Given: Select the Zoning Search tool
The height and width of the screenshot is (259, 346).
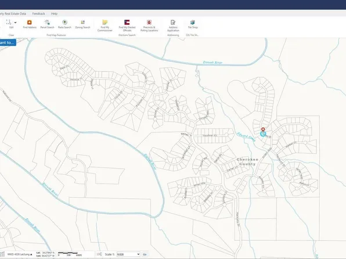Looking at the screenshot, I should 82,24.
